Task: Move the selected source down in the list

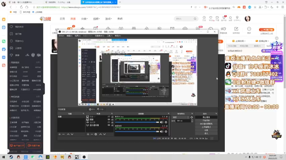Action: [x=104, y=134]
